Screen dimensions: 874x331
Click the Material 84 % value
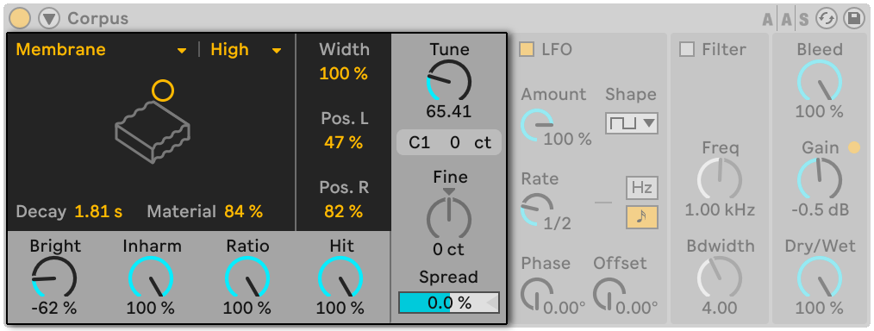(244, 212)
